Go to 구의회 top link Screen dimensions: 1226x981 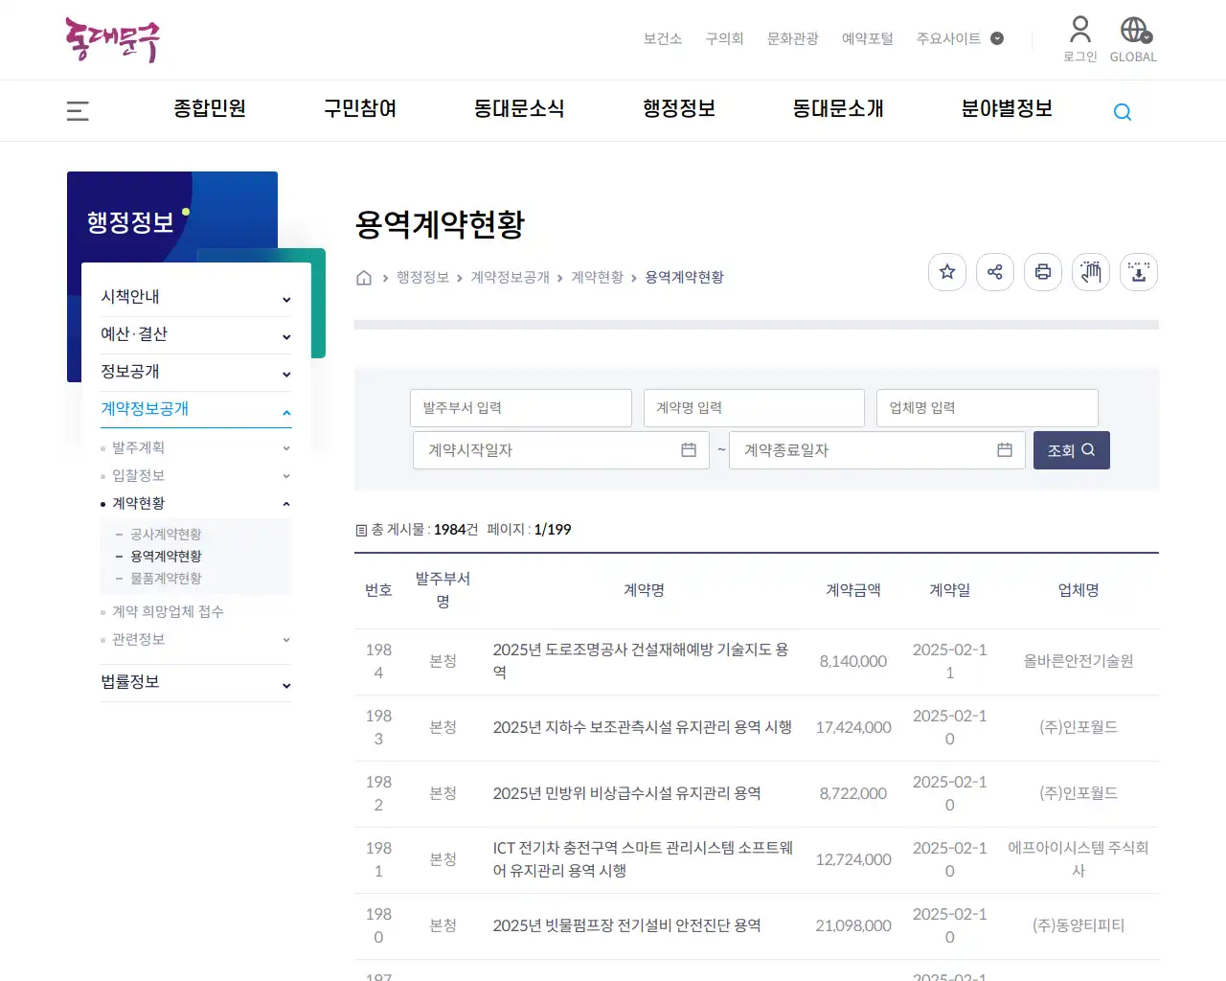(x=725, y=38)
